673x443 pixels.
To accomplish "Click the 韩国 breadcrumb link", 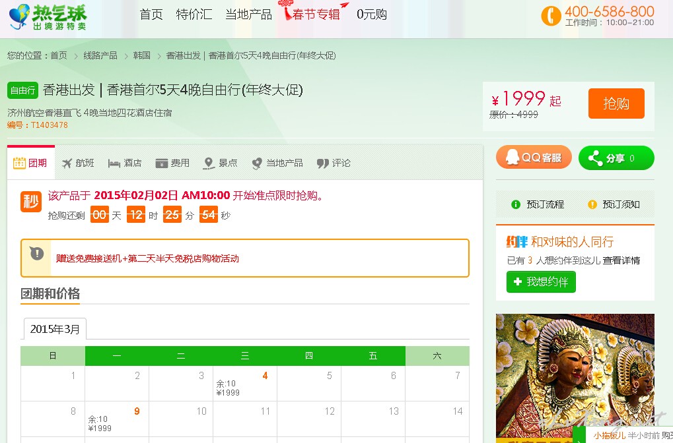I will pos(141,55).
